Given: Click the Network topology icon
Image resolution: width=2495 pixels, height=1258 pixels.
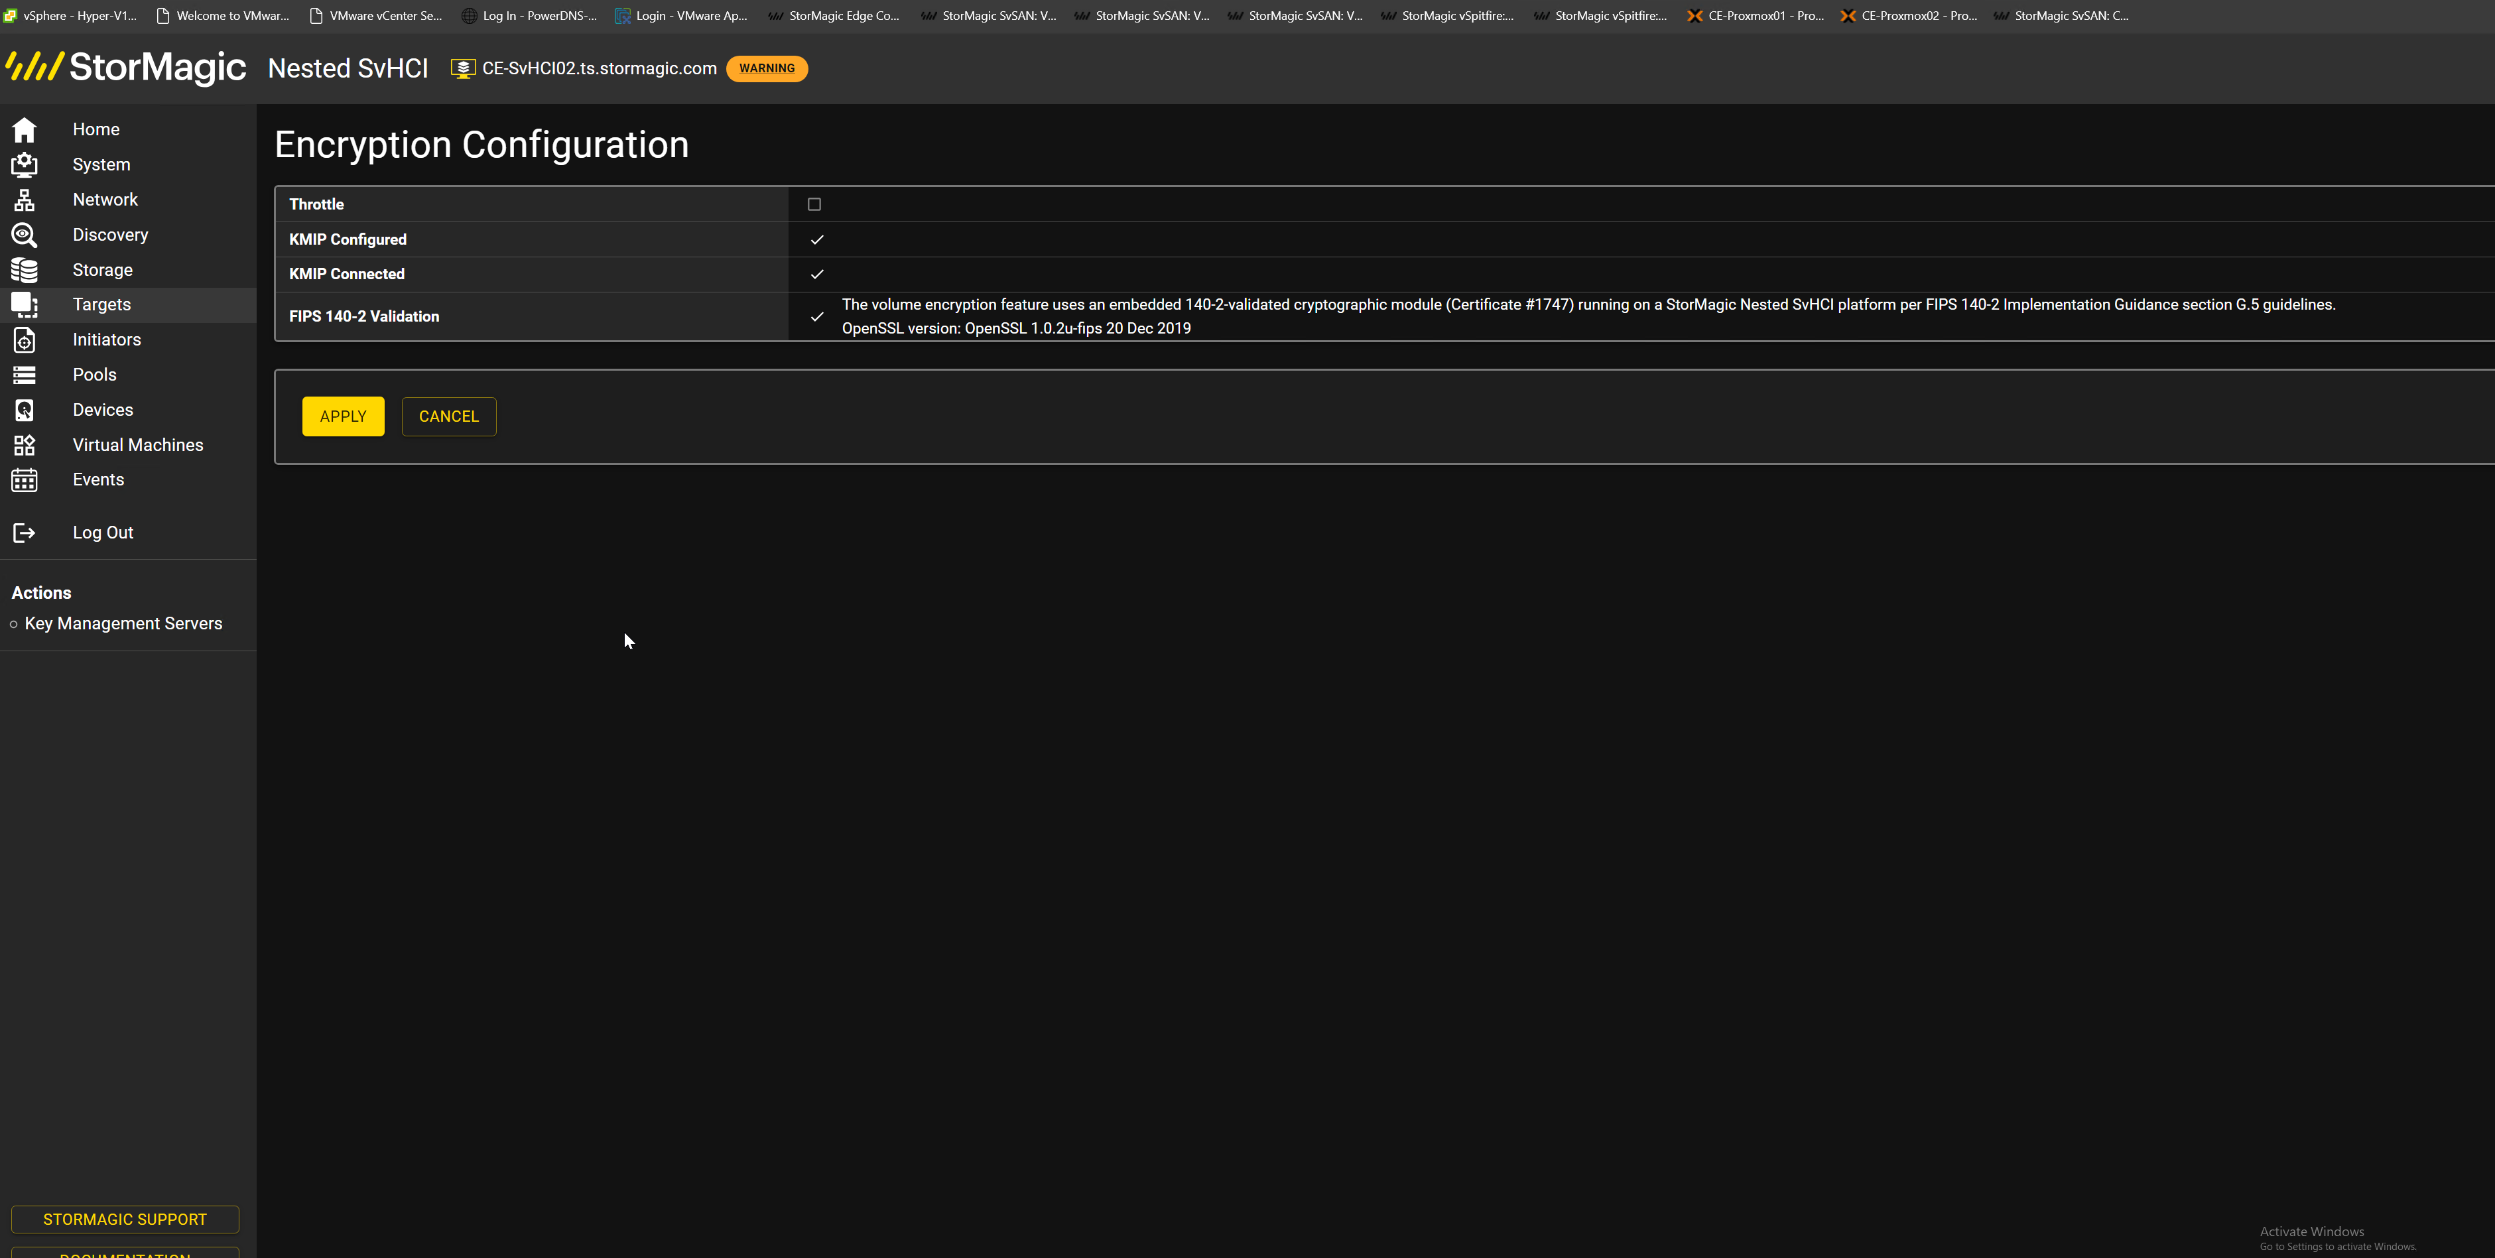Looking at the screenshot, I should [25, 200].
